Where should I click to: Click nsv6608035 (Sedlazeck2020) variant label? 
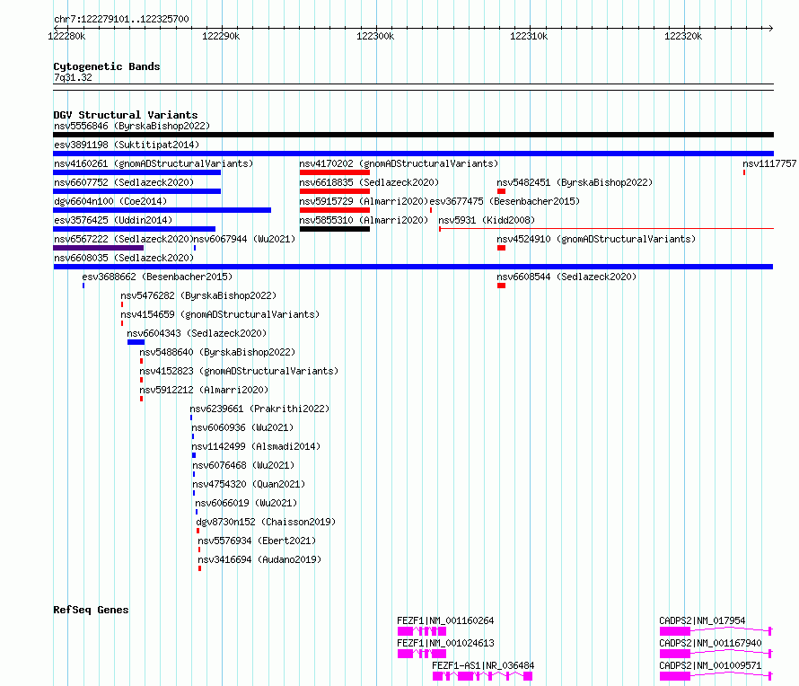tap(124, 258)
